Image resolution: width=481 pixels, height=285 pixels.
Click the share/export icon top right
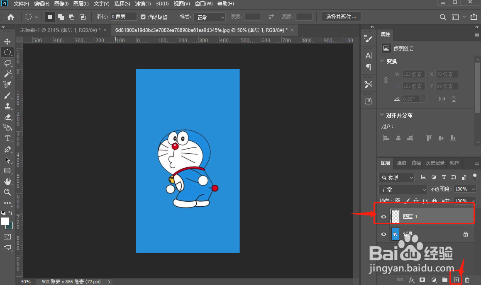[x=474, y=17]
